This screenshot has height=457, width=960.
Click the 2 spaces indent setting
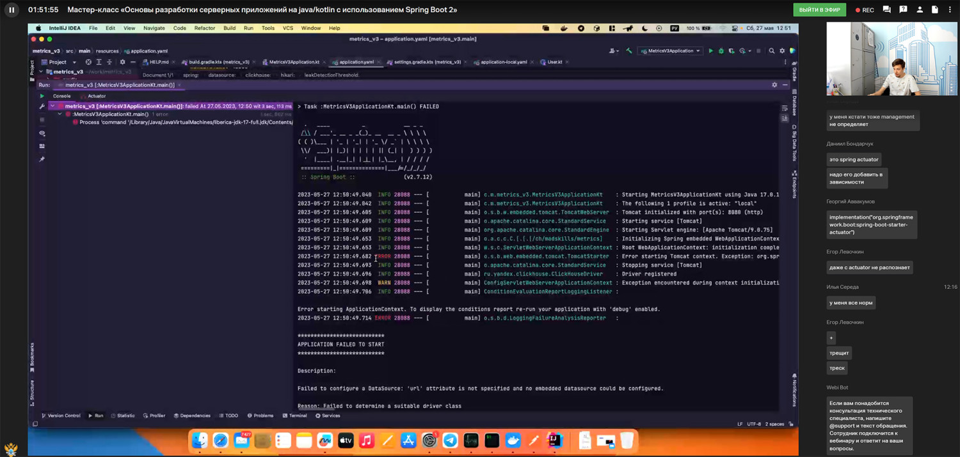[x=775, y=424]
